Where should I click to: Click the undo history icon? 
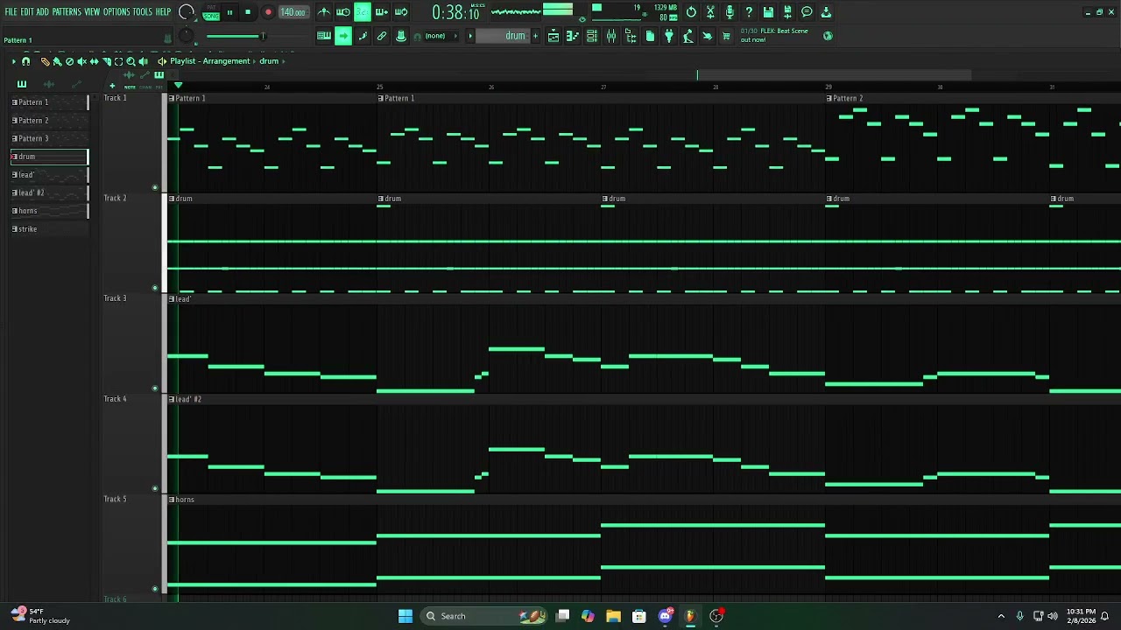691,12
